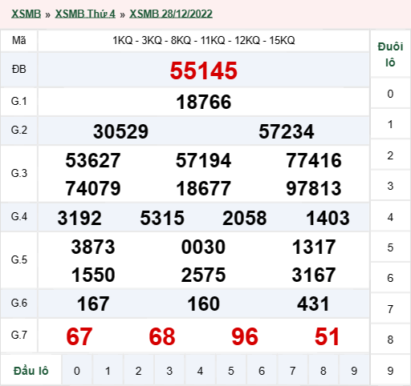Click the ĐB row label

pos(19,70)
